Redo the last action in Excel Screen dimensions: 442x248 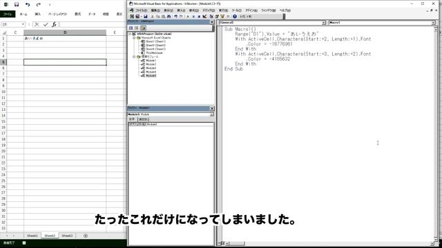[x=39, y=4]
